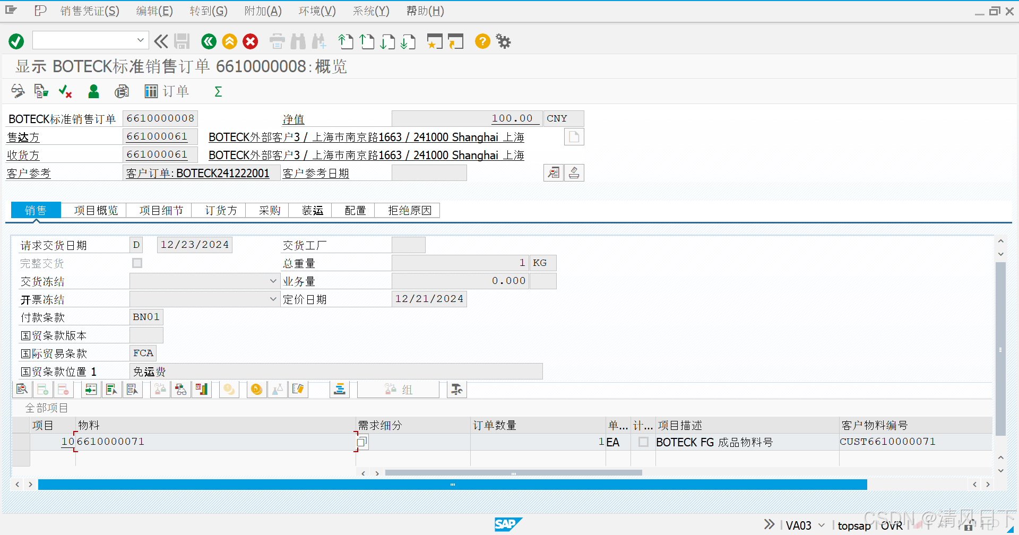Click the 付款条款 field BN01
The height and width of the screenshot is (535, 1019).
tap(146, 317)
